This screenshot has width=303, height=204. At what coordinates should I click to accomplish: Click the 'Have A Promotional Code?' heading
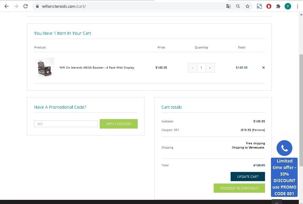(x=60, y=107)
